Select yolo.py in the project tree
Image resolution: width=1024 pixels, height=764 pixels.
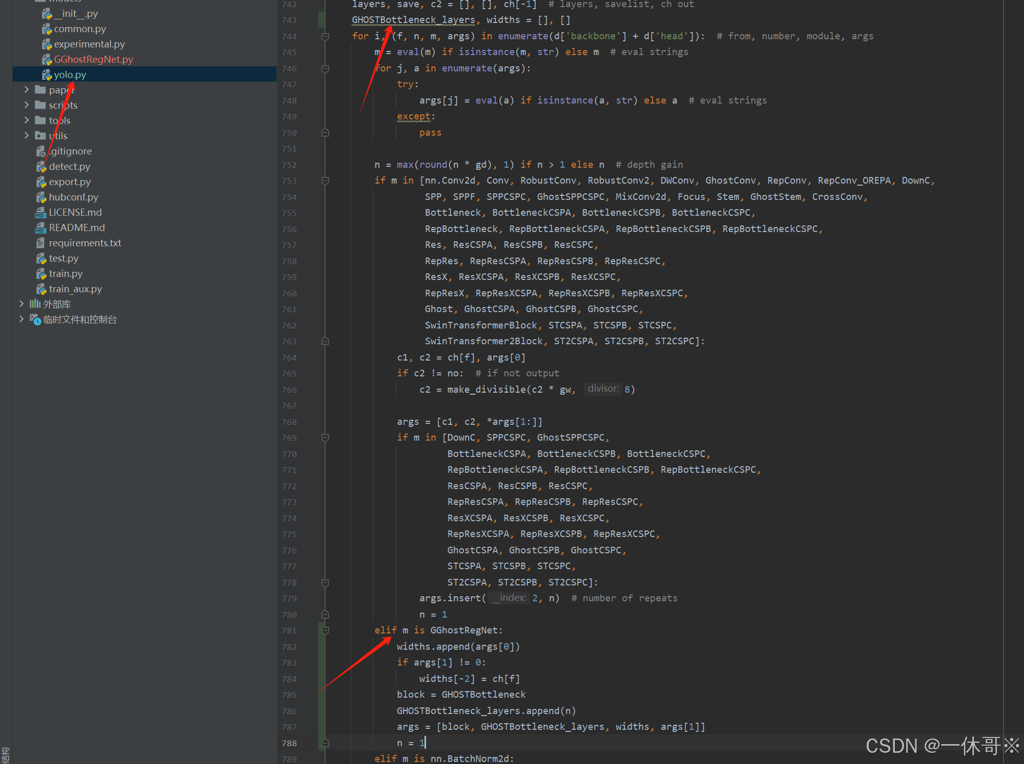70,75
